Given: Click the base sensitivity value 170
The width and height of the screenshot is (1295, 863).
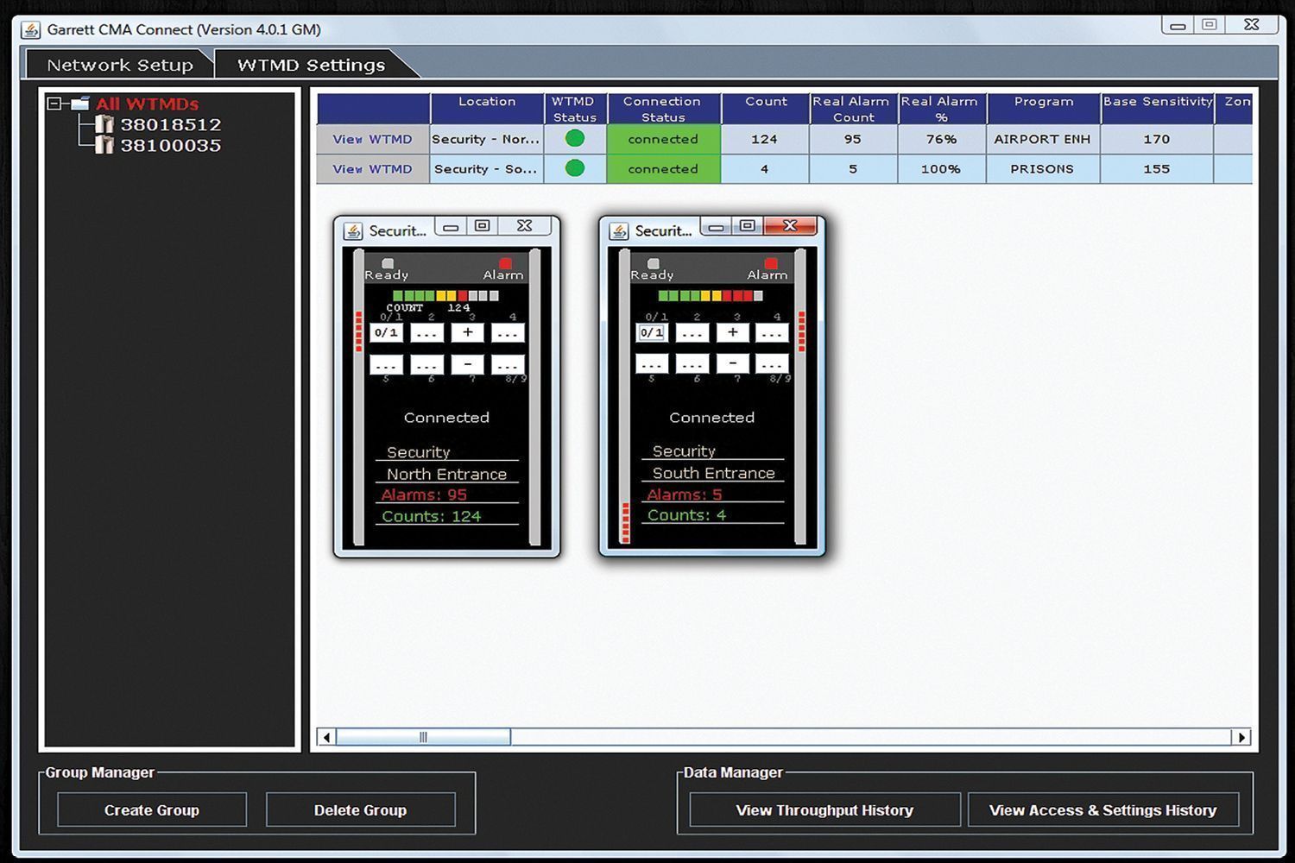Looking at the screenshot, I should click(x=1157, y=139).
